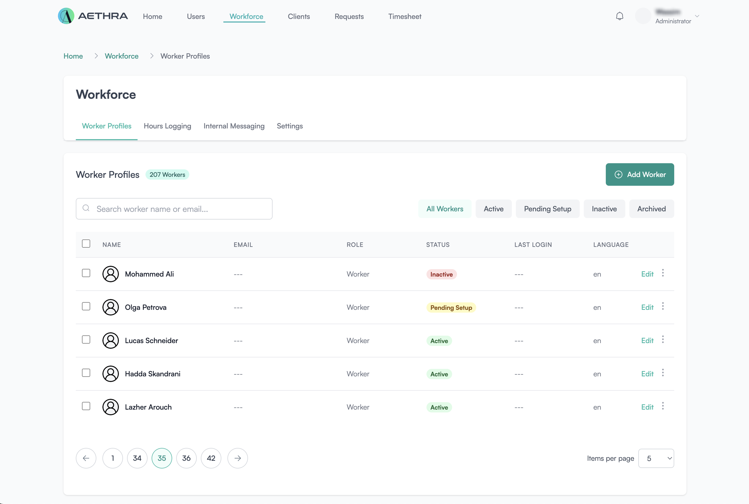Open kebab menu for Mohammed Ali

pos(663,273)
